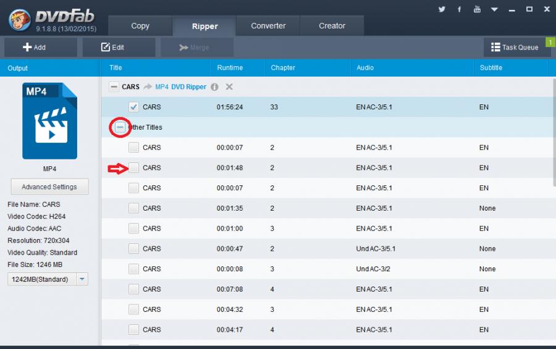
Task: Click Und AC-3/2 audio of title 00:00:08
Action: tap(373, 269)
